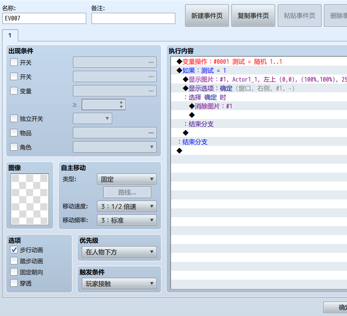Click the 复制事件页 button

click(x=253, y=15)
